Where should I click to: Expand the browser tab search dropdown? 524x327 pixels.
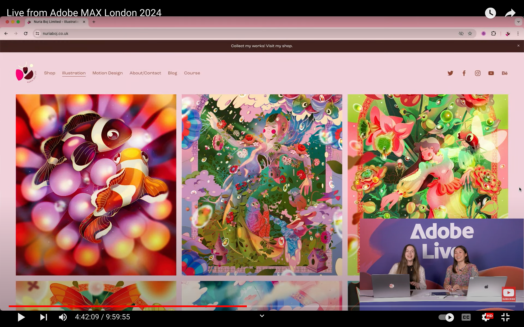pos(518,22)
